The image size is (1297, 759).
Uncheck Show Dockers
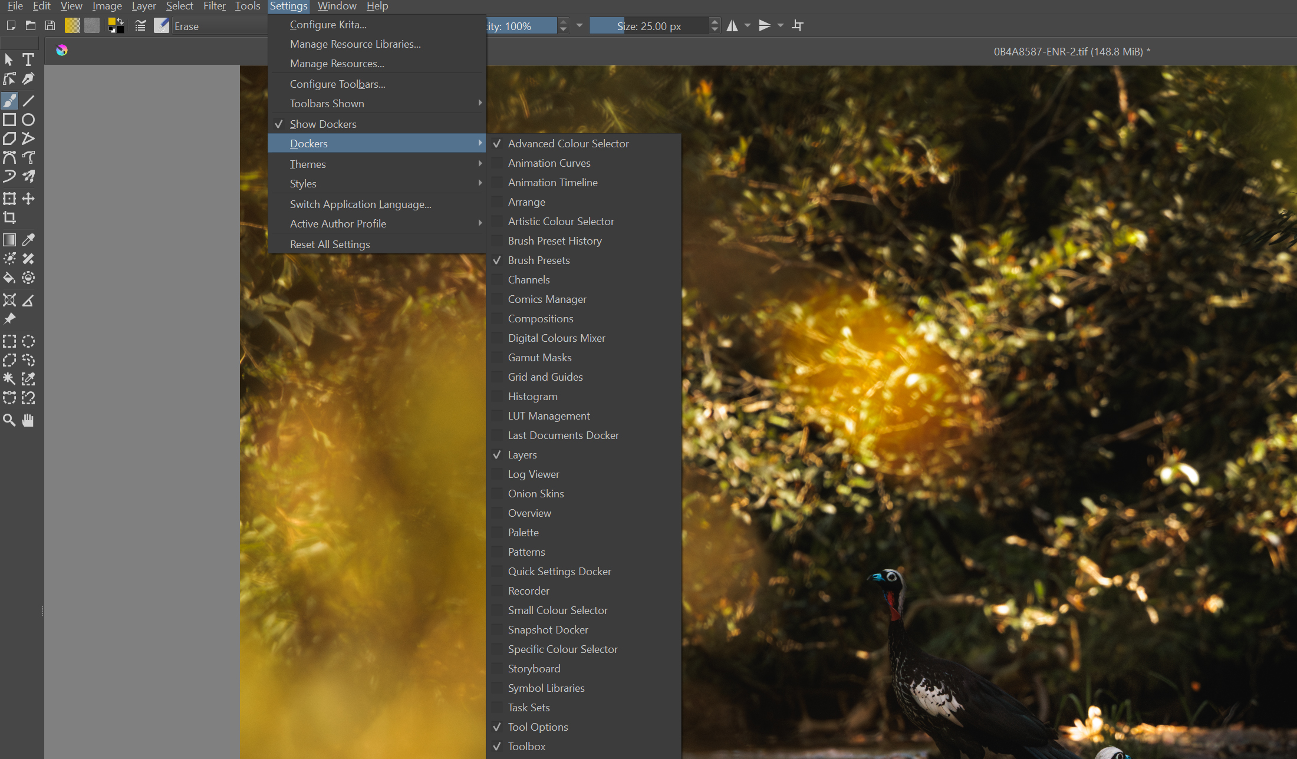coord(323,124)
